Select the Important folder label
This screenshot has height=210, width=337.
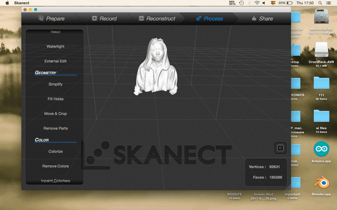point(292,194)
